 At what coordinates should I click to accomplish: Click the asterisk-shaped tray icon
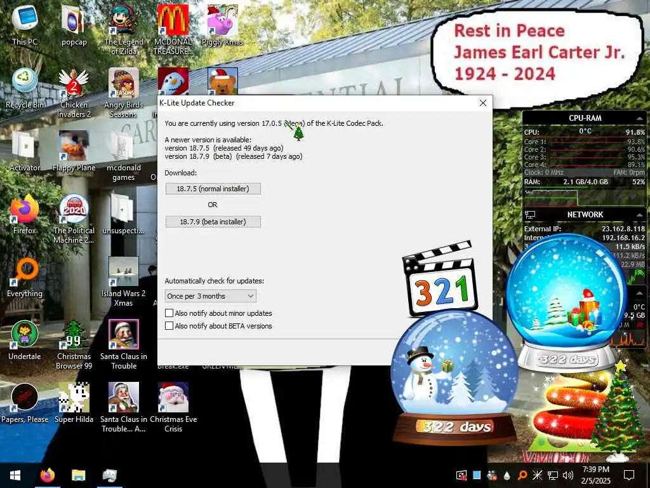point(537,475)
